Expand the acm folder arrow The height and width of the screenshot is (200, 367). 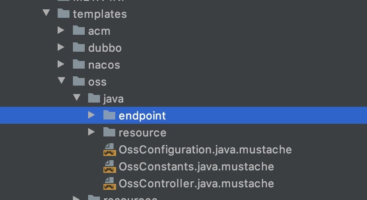coord(61,31)
